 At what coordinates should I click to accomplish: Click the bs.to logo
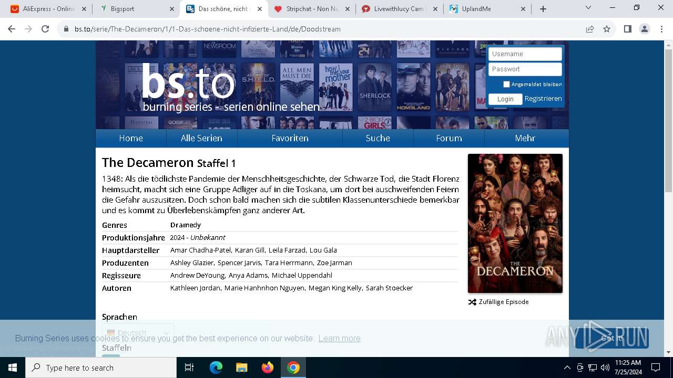[187, 83]
